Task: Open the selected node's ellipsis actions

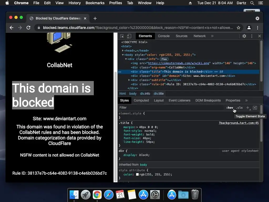Action: pyautogui.click(x=120, y=72)
